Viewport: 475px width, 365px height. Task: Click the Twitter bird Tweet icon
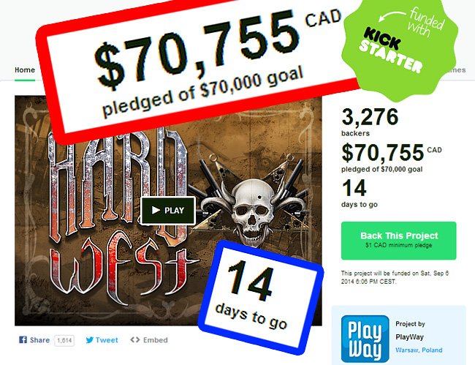coord(89,340)
